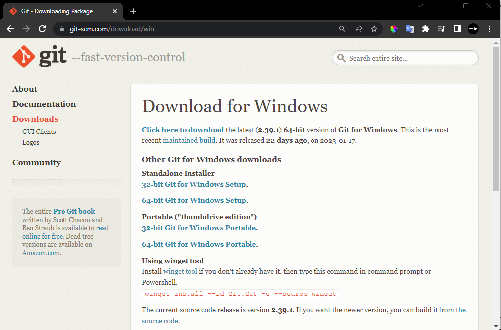Open GUI Clients under Downloads
Viewport: 501px width, 330px height.
(39, 132)
